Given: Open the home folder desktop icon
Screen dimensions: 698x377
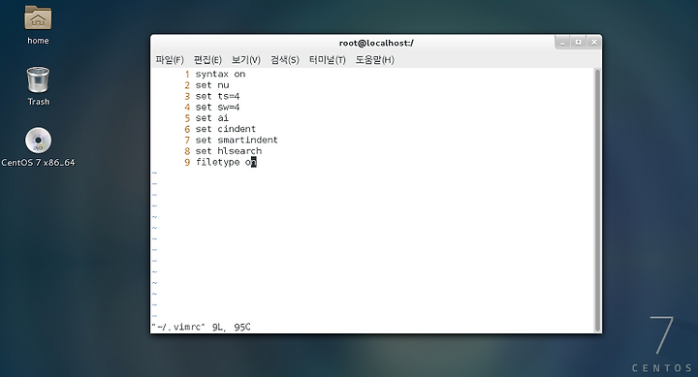Looking at the screenshot, I should click(x=38, y=18).
